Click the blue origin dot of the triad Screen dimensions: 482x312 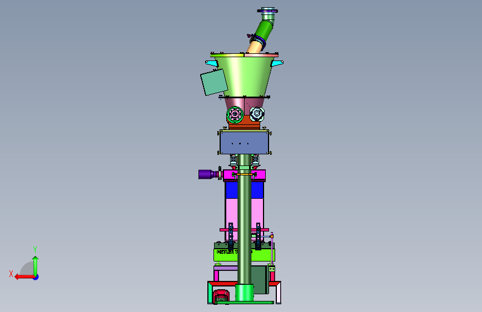[x=36, y=277]
